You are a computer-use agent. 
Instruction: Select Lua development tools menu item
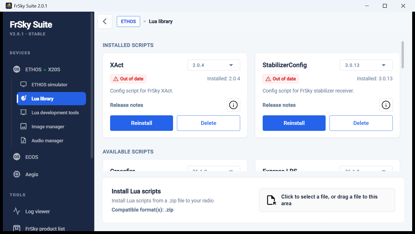coord(51,112)
